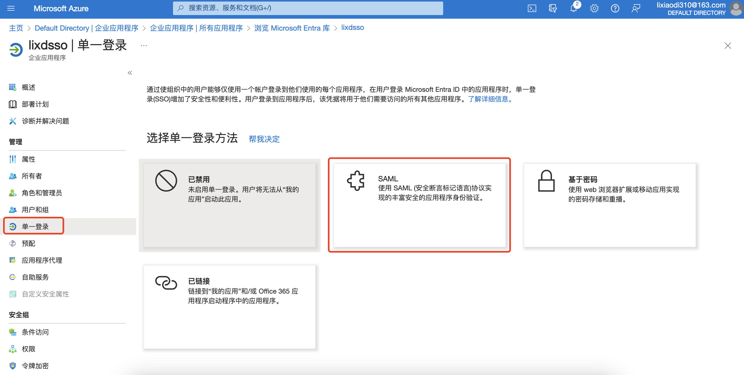Click the 部署计划 book icon
The image size is (744, 375).
point(12,104)
